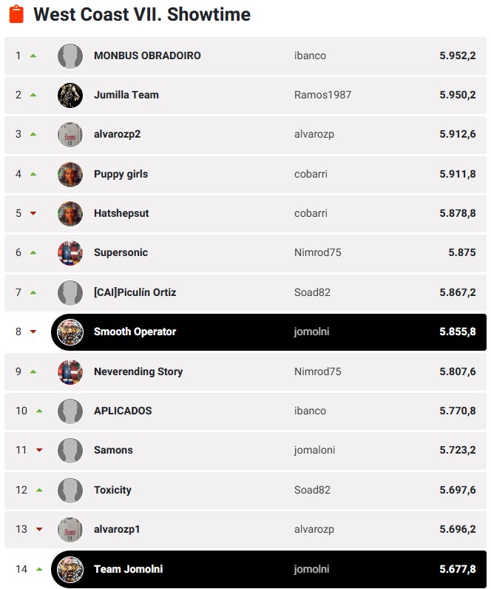Open the Jumilla Team avatar image

[70, 95]
